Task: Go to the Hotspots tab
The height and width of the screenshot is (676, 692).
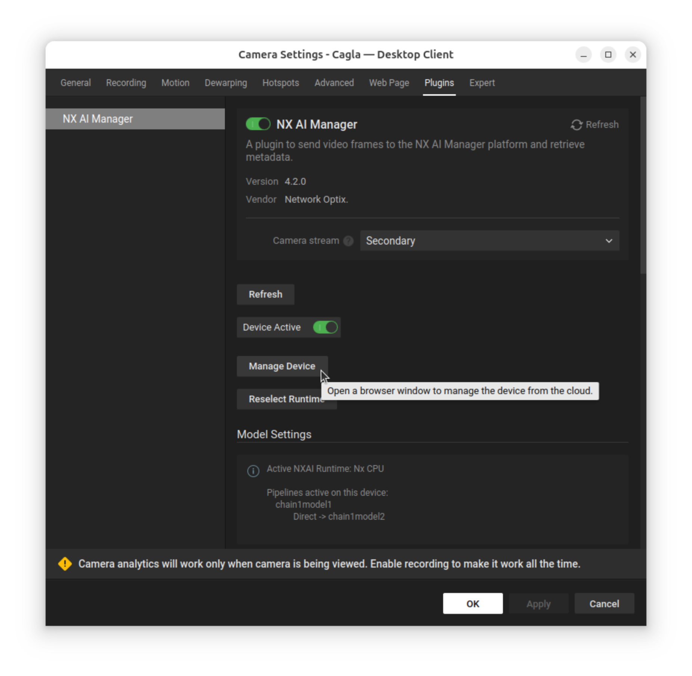Action: [x=281, y=83]
